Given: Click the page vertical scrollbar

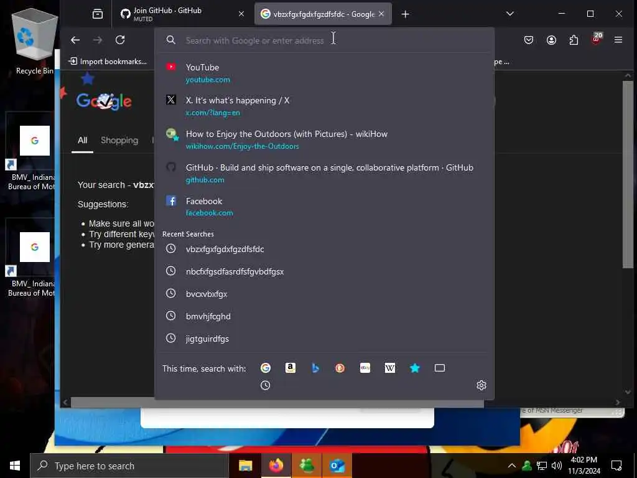Looking at the screenshot, I should 628,174.
